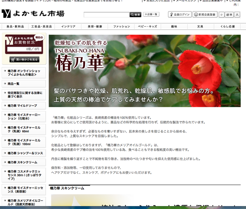The width and height of the screenshot is (246, 209).
Task: Click the search input field
Action: click(x=107, y=14)
